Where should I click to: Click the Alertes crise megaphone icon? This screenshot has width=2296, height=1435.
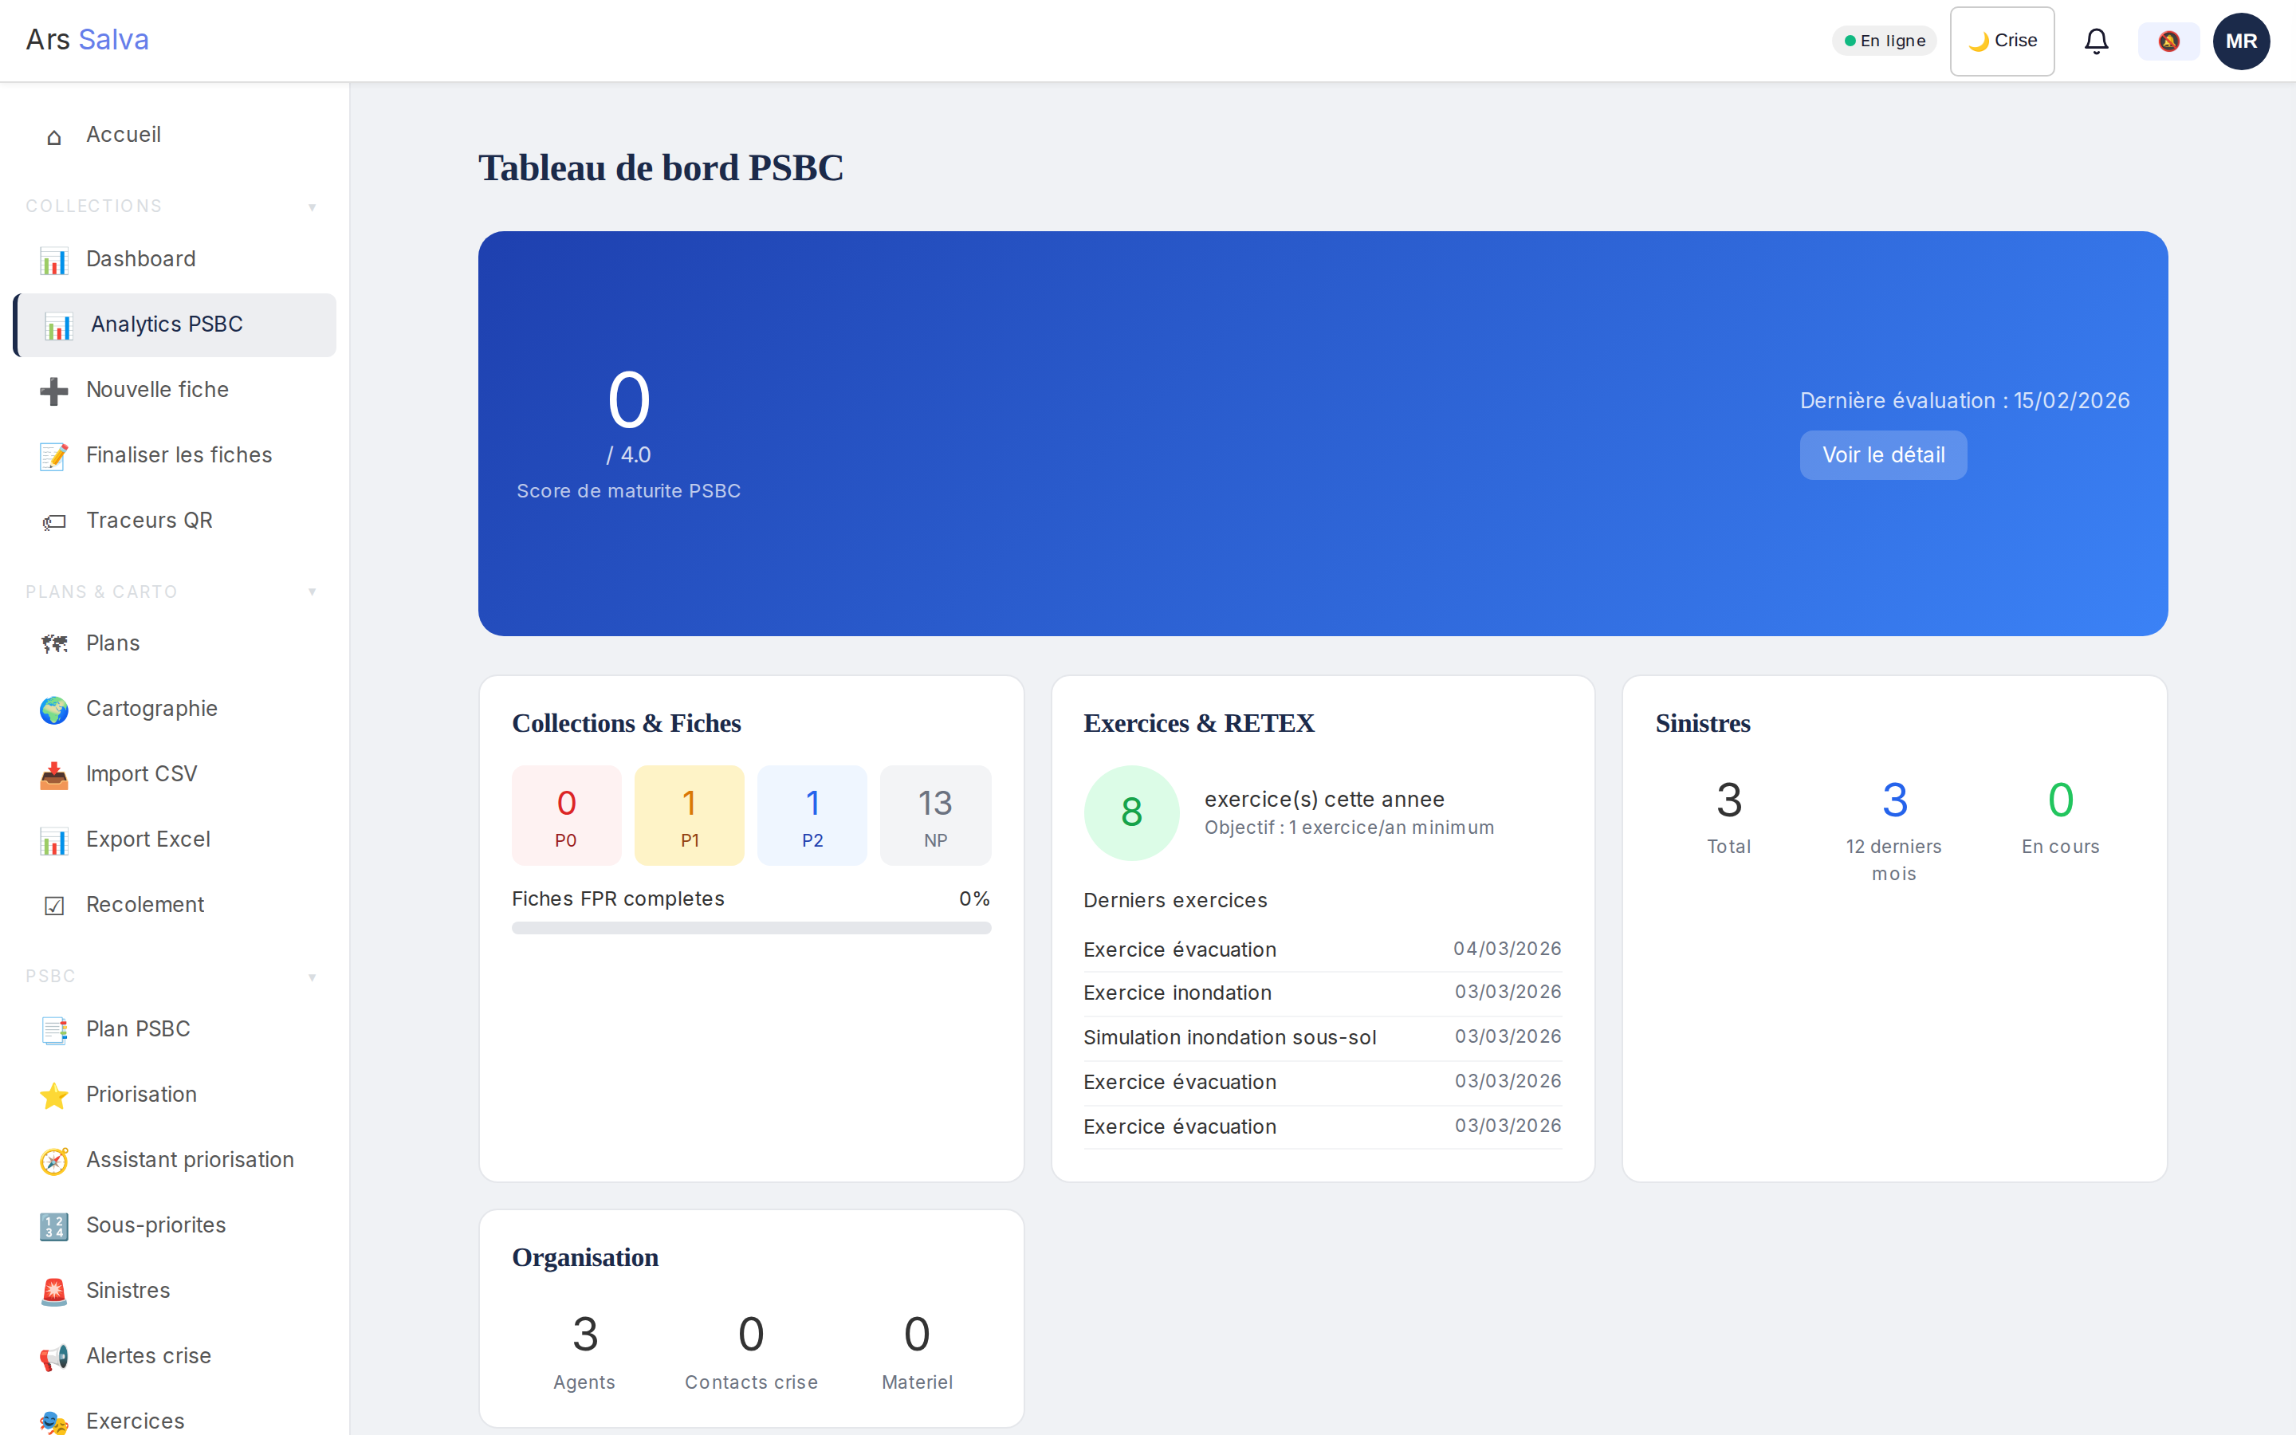click(x=54, y=1357)
